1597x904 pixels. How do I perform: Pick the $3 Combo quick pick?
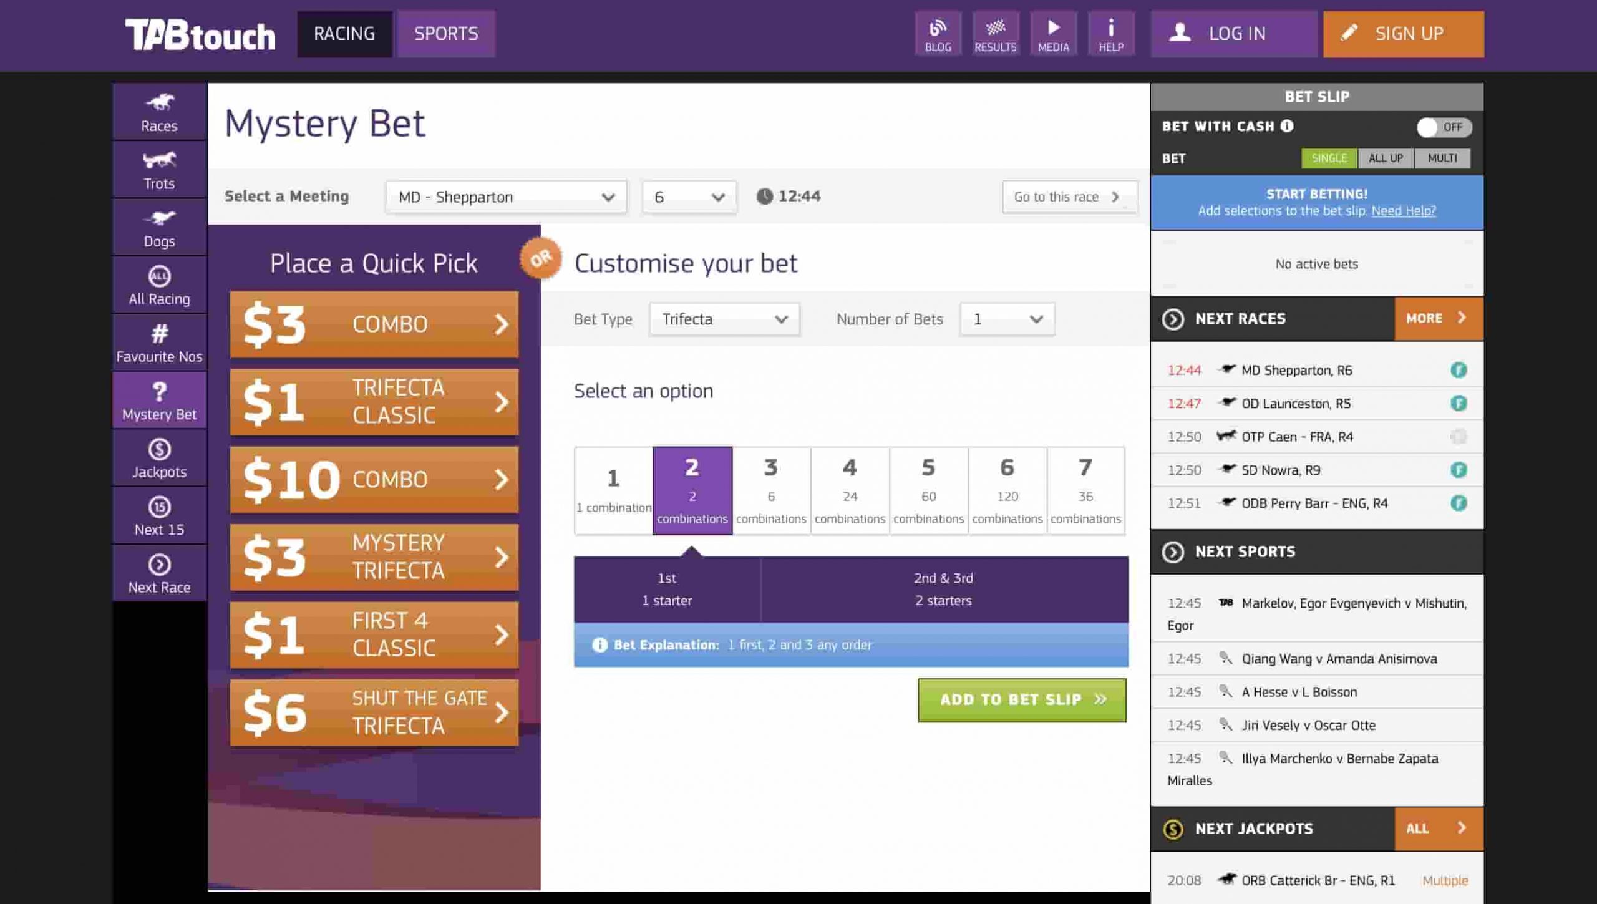click(374, 324)
